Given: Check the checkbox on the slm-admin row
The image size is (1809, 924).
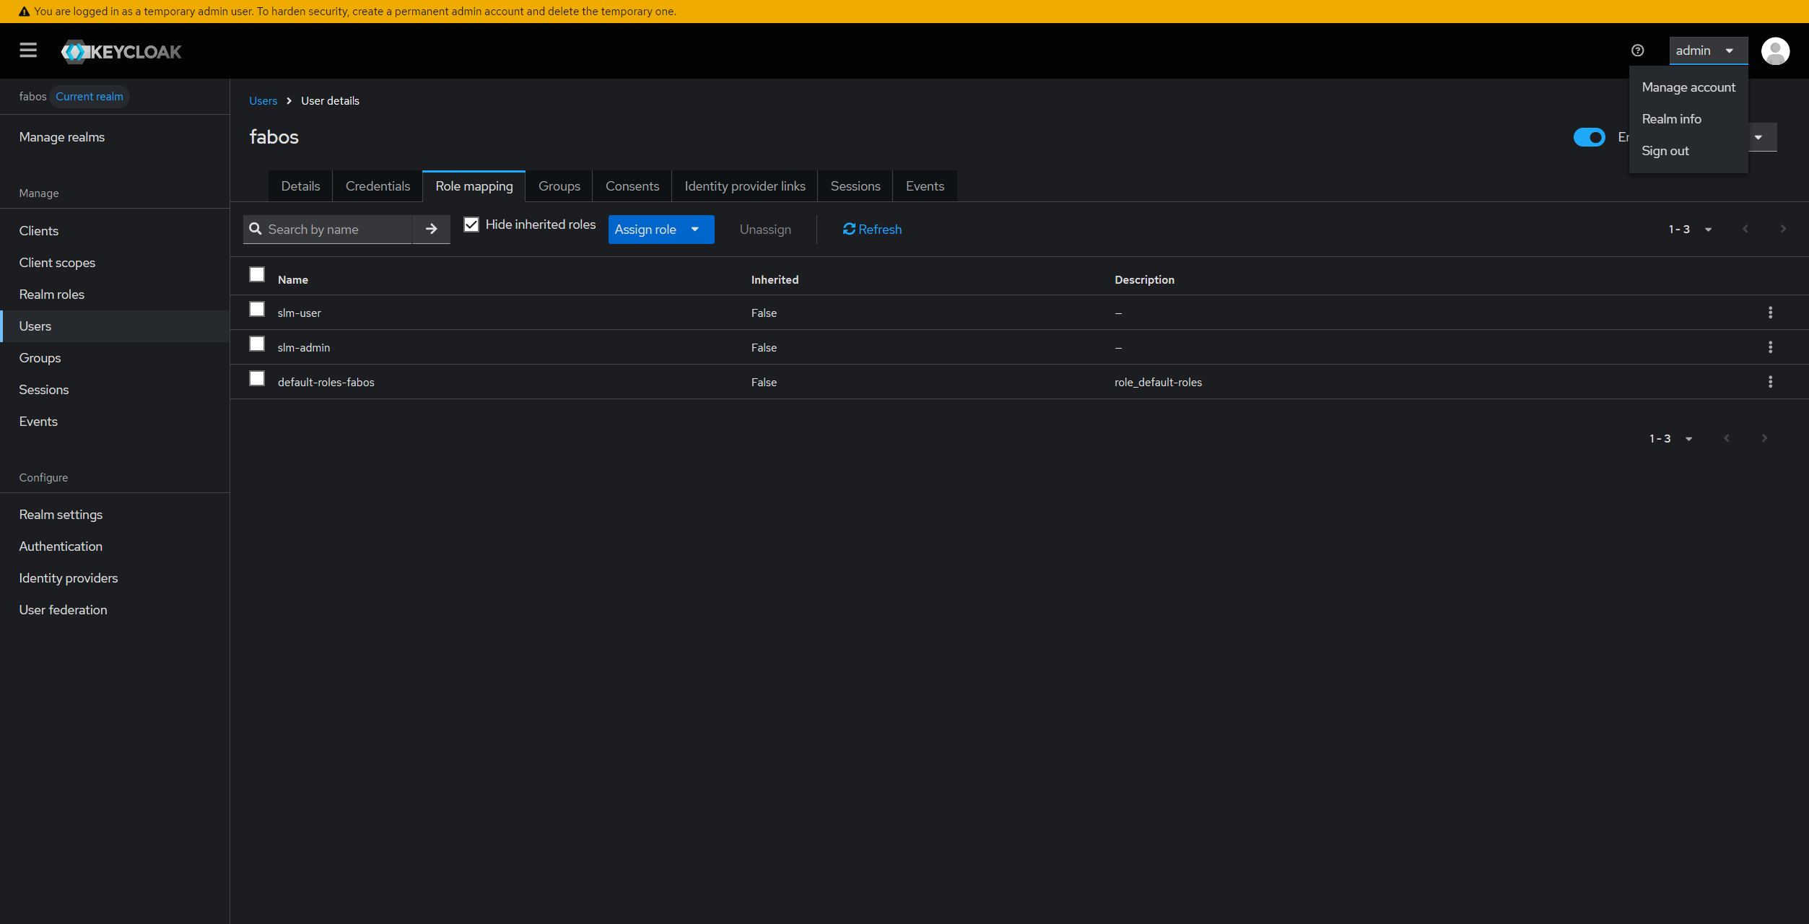Looking at the screenshot, I should (x=257, y=344).
